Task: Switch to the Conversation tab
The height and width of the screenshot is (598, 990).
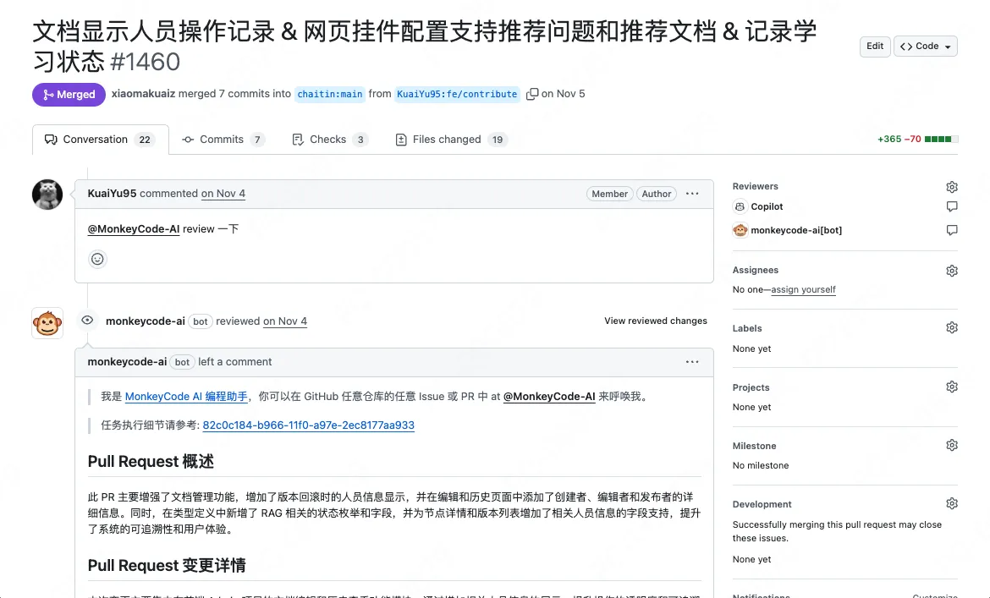Action: (x=101, y=140)
